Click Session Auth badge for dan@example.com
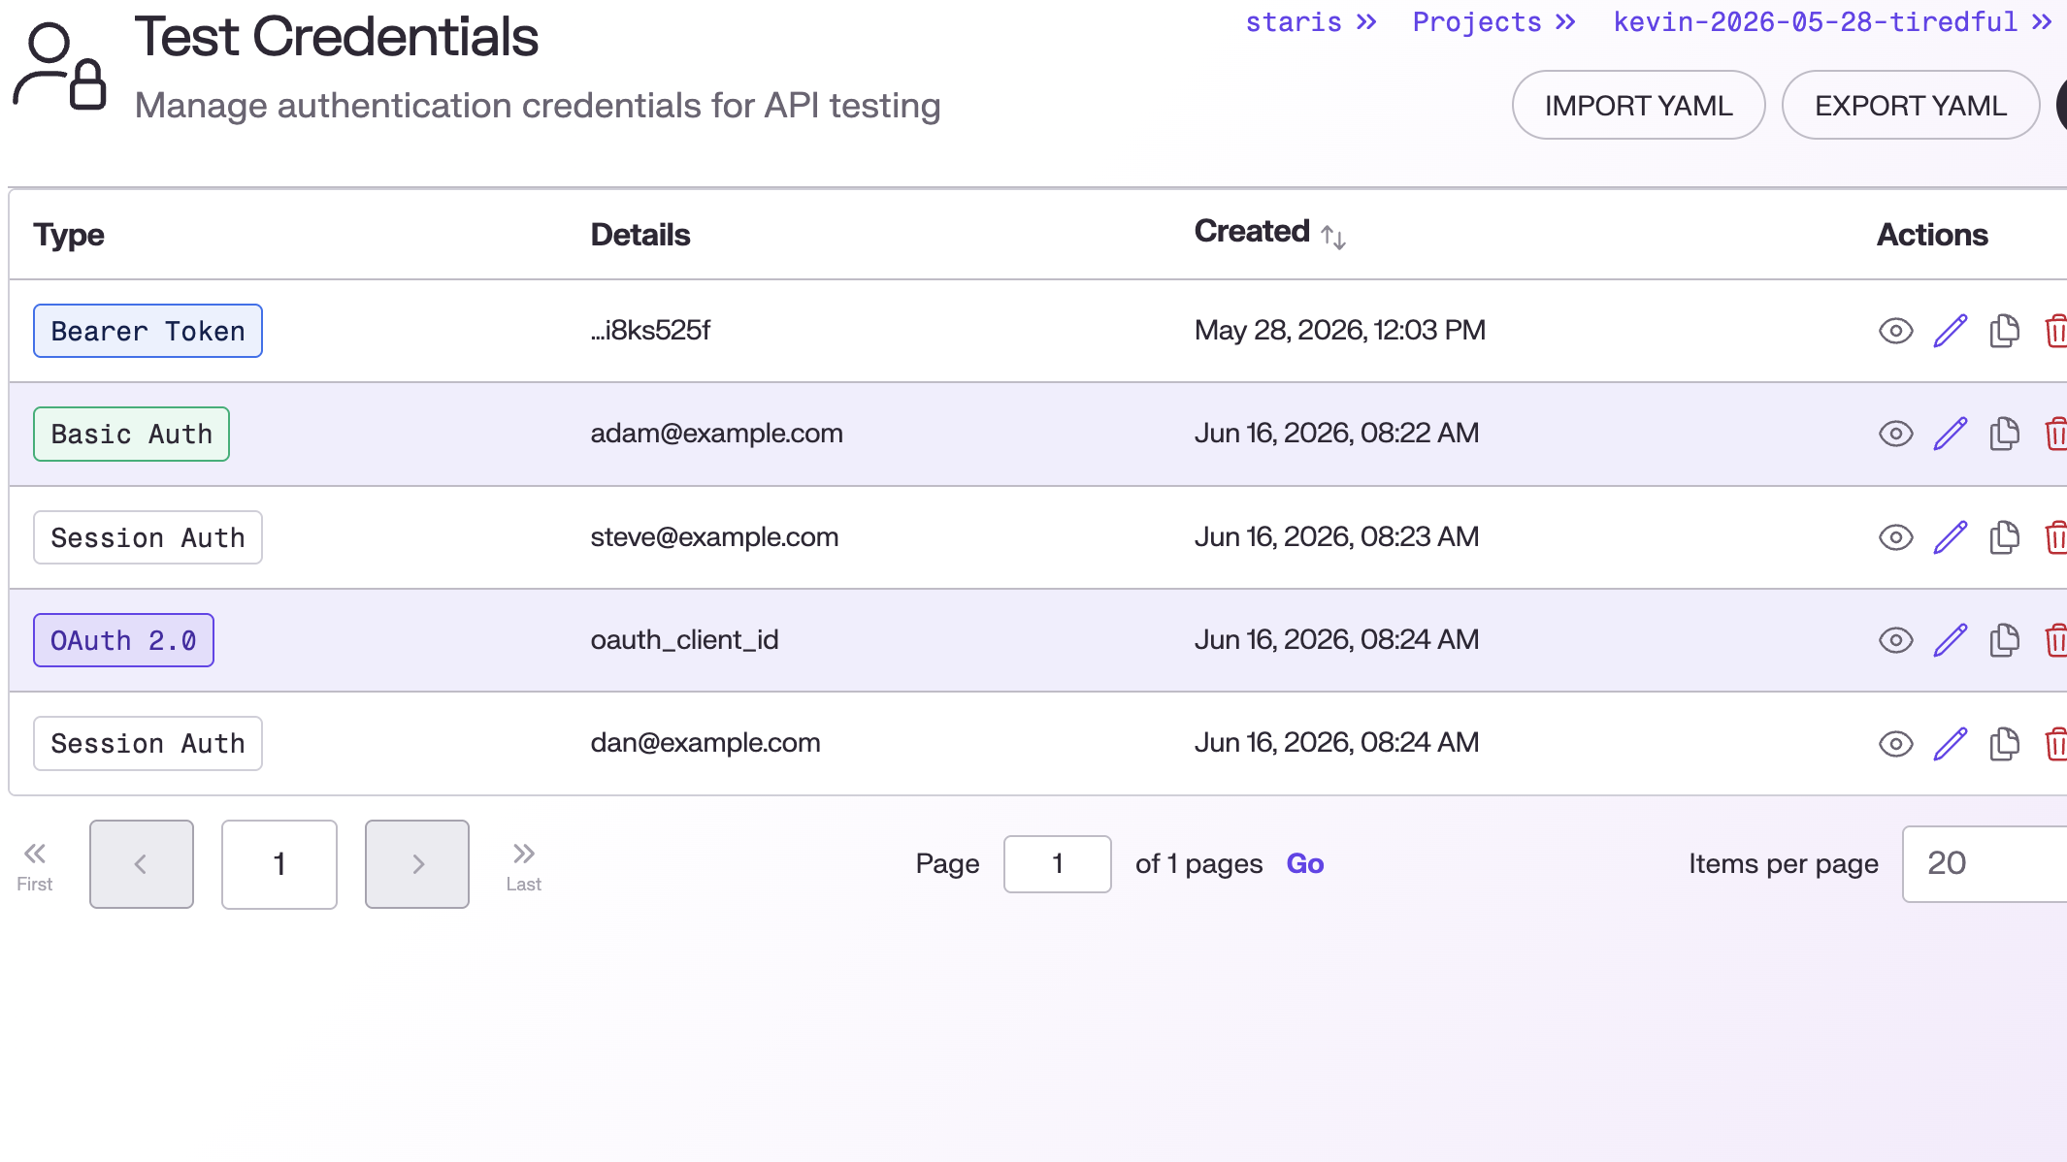The width and height of the screenshot is (2067, 1162). tap(148, 744)
